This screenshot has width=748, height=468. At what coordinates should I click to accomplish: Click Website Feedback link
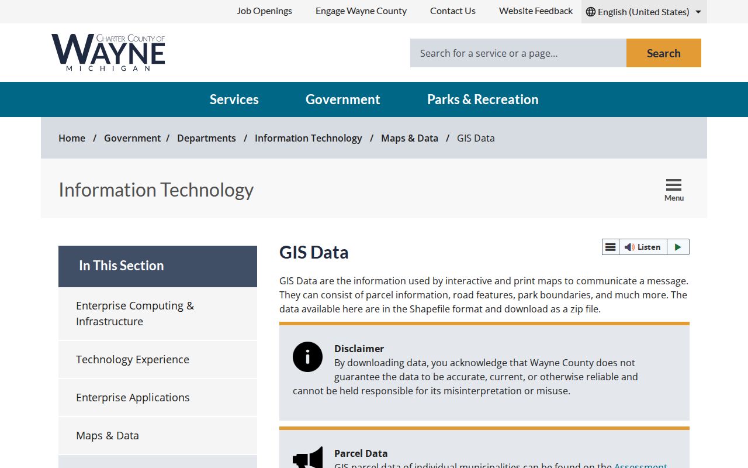(x=536, y=11)
